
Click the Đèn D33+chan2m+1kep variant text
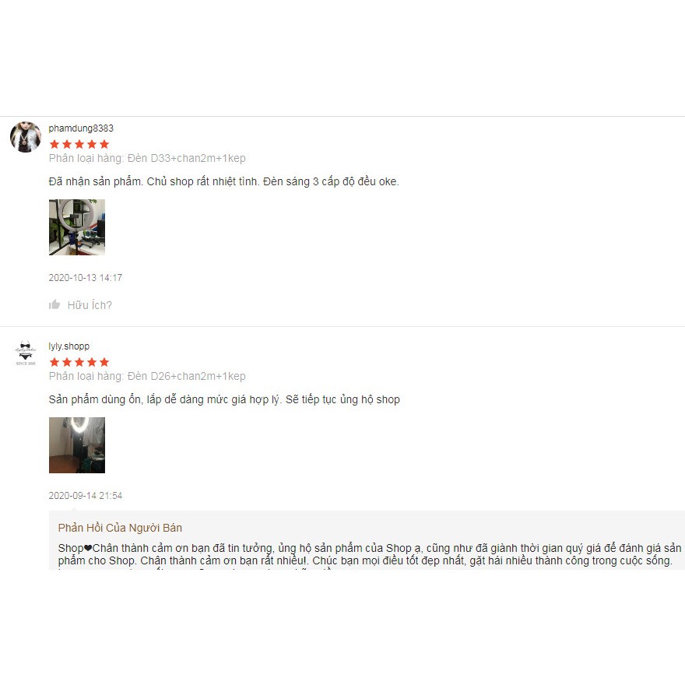187,158
